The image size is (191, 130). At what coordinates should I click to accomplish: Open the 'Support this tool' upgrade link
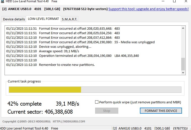pos(148,9)
